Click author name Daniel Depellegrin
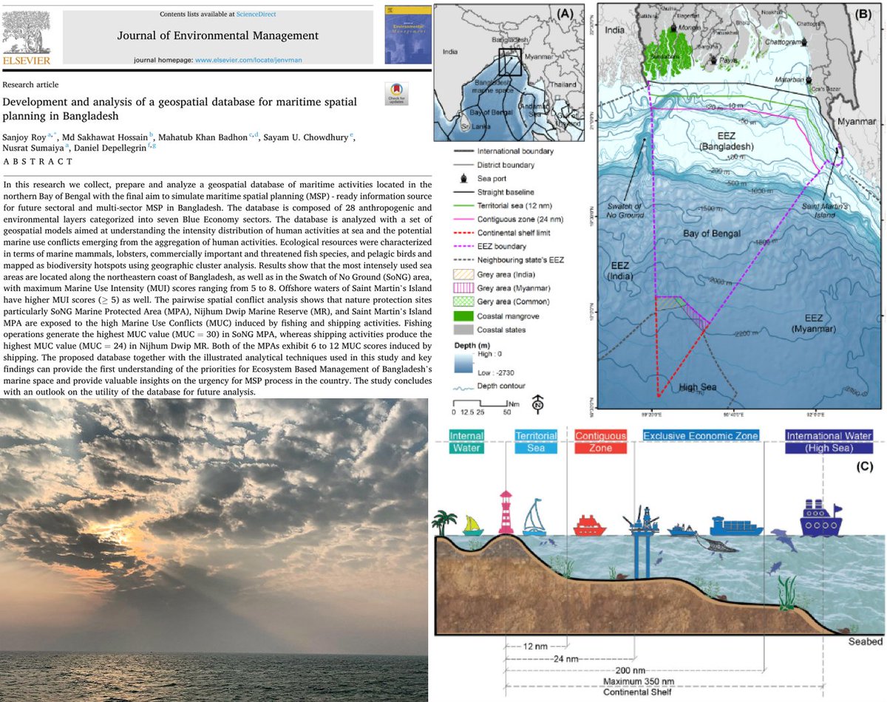 [109, 149]
